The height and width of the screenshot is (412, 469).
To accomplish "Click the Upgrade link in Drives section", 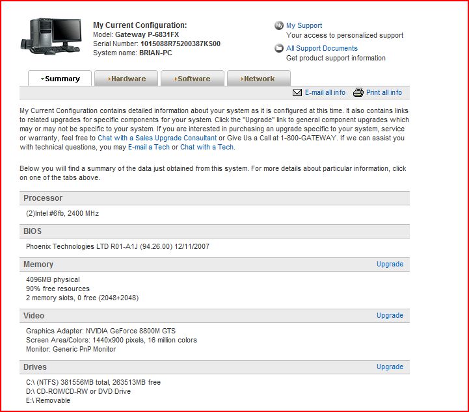I will [390, 367].
